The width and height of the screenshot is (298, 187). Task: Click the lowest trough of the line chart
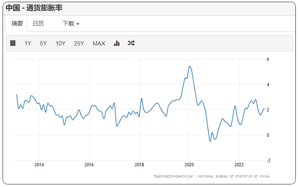(210, 141)
